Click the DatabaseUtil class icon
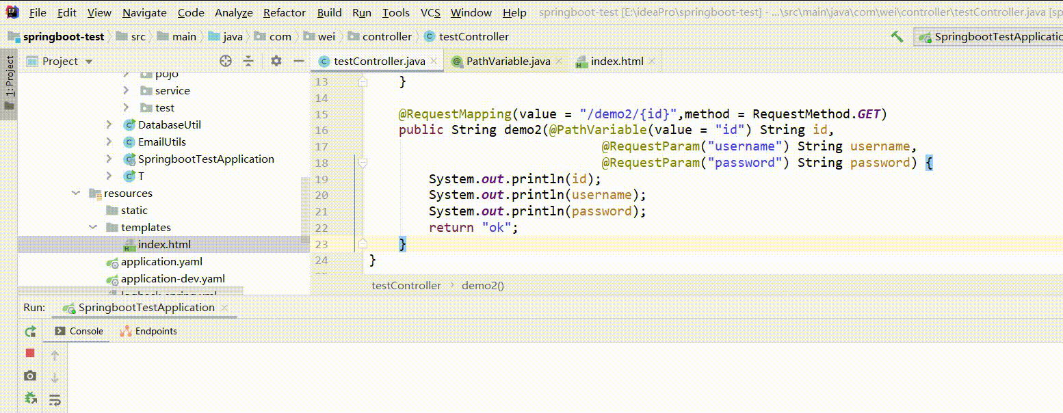This screenshot has width=1063, height=413. tap(129, 124)
